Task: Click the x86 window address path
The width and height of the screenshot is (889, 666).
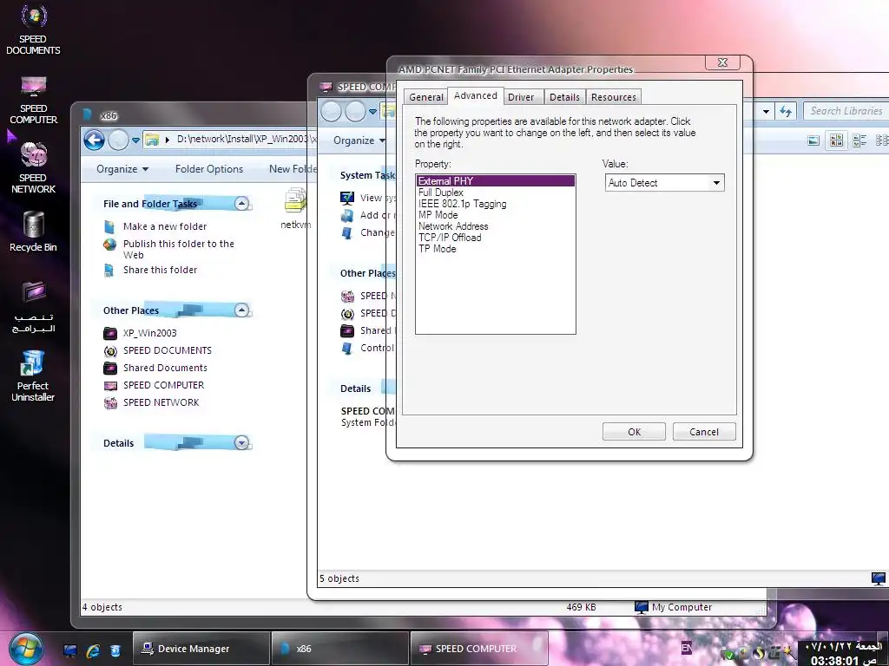Action: coord(246,140)
